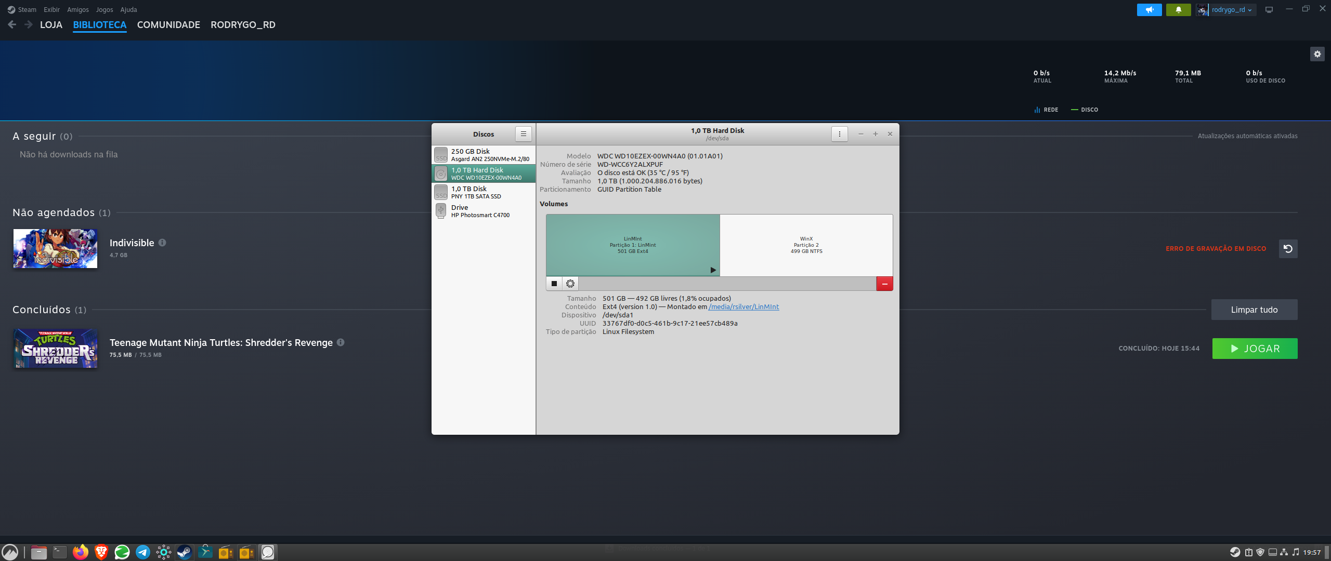The image size is (1331, 561).
Task: Open the Jogos menu
Action: point(105,9)
